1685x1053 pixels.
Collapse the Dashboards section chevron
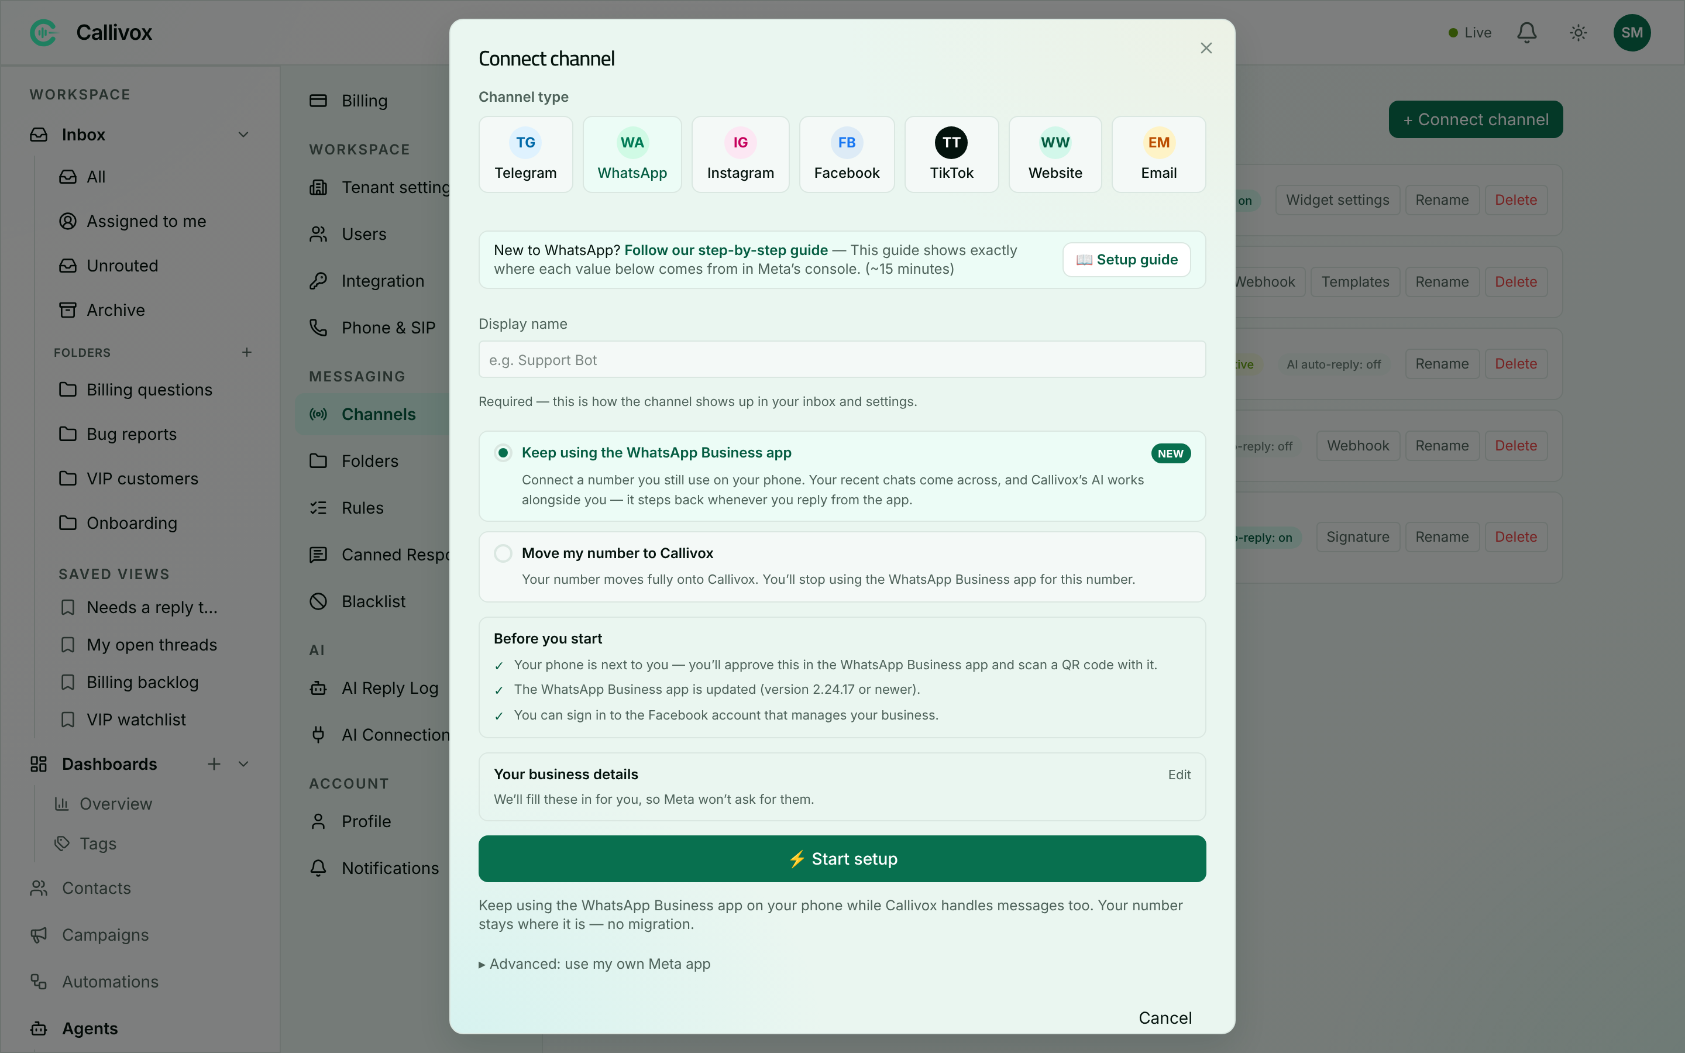243,764
